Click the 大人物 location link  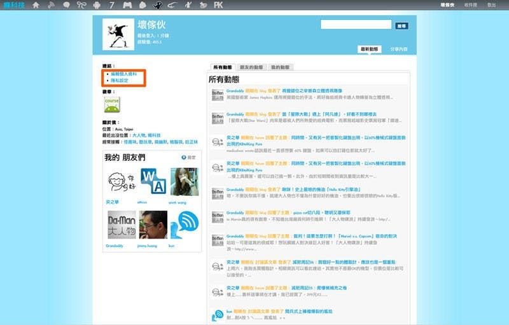click(x=139, y=135)
